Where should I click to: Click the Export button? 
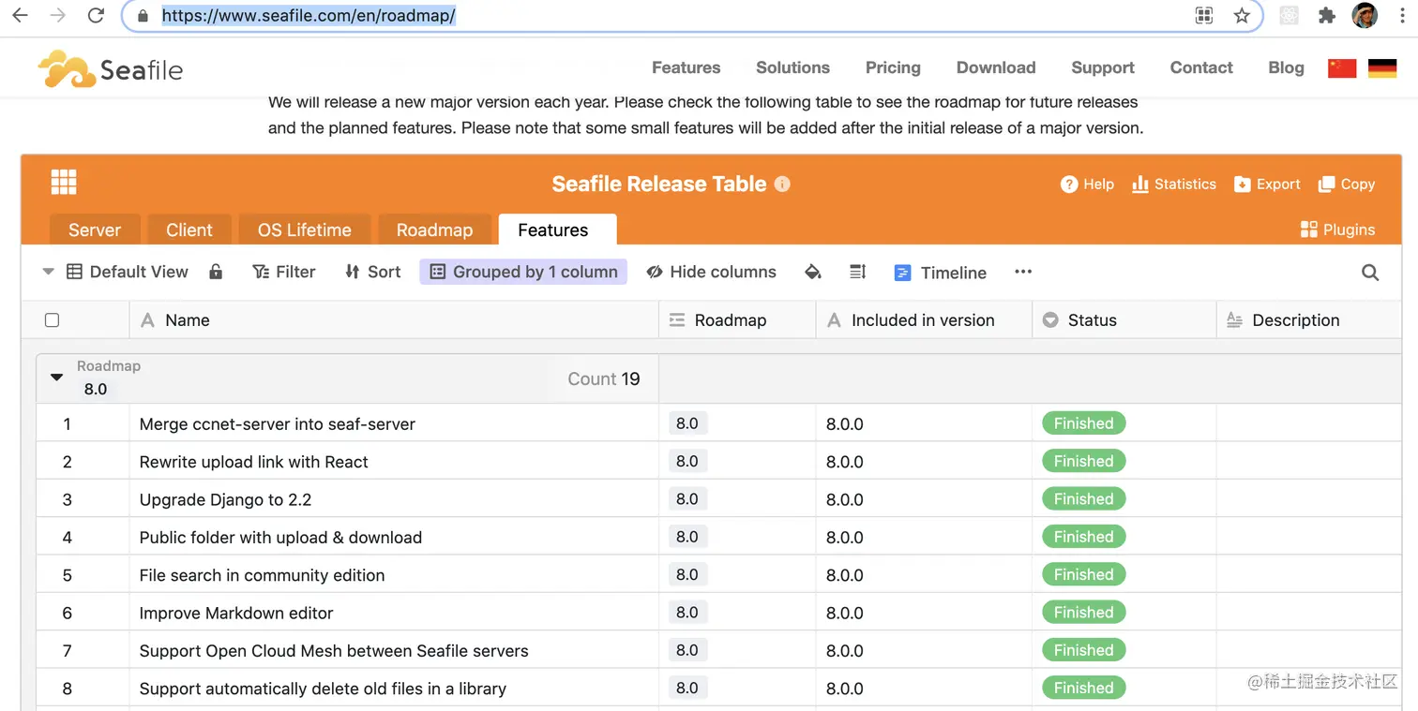[1267, 185]
